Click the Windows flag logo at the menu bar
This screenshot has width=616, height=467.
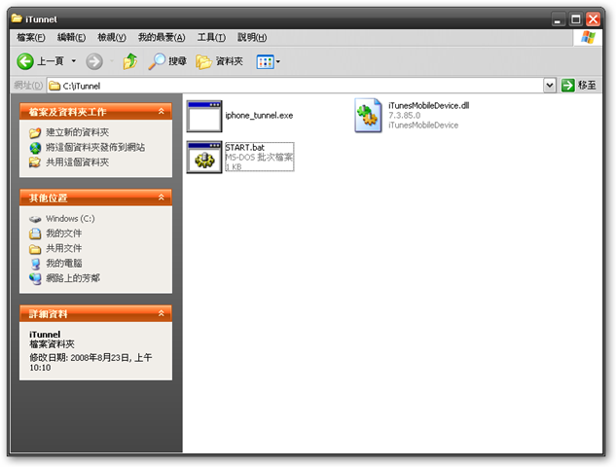(x=588, y=37)
